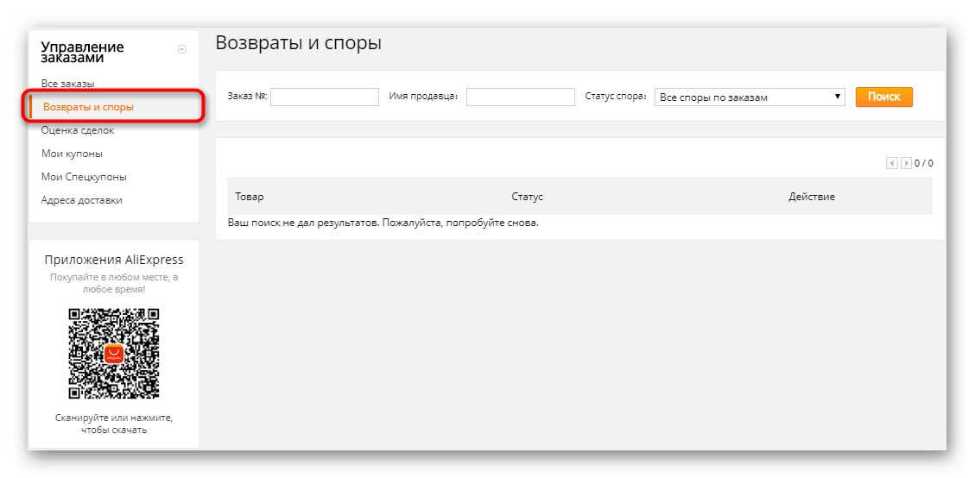Click the AliExpress logo inside QR code
975x478 pixels.
[x=114, y=354]
